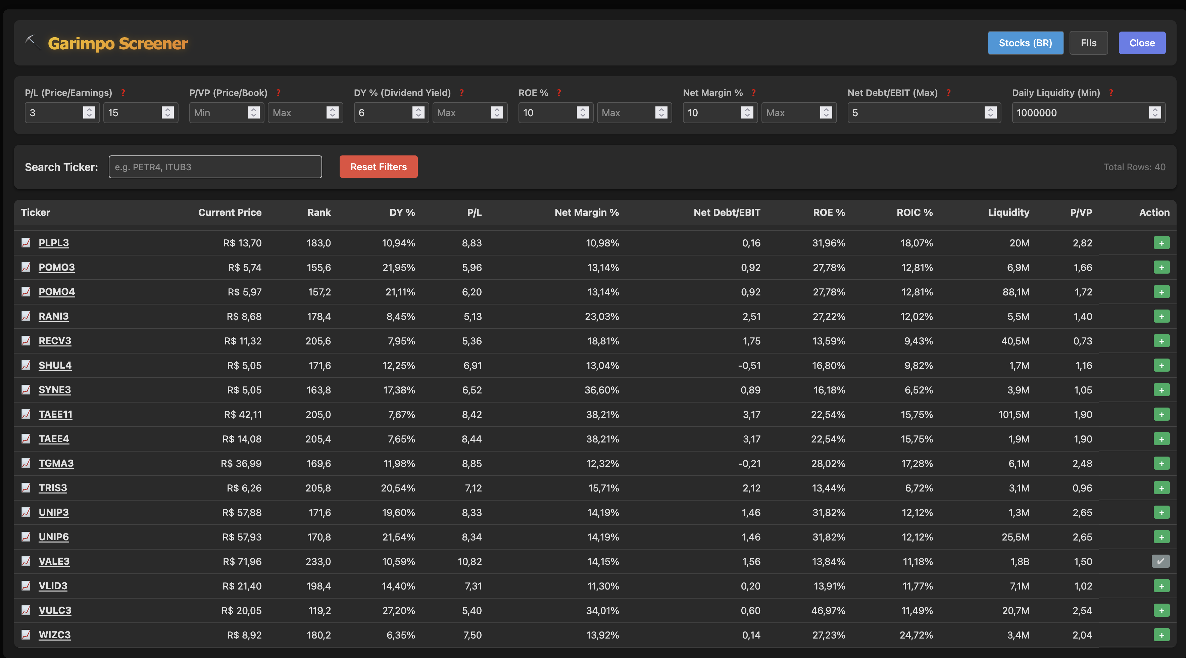Add WIZC3 using its green plus button
The height and width of the screenshot is (658, 1186).
click(x=1161, y=634)
